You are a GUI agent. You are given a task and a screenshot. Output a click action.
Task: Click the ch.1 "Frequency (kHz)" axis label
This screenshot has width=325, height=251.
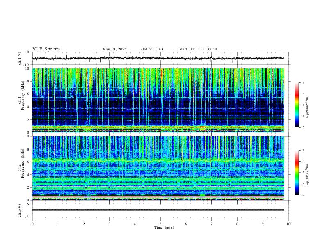[23, 95]
